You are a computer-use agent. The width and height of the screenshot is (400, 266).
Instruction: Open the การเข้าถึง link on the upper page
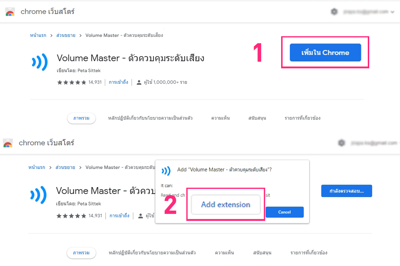(x=118, y=82)
